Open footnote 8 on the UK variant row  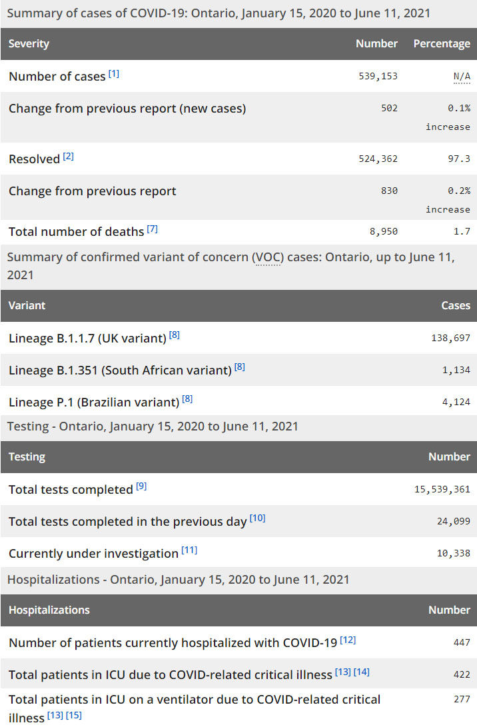(x=175, y=336)
